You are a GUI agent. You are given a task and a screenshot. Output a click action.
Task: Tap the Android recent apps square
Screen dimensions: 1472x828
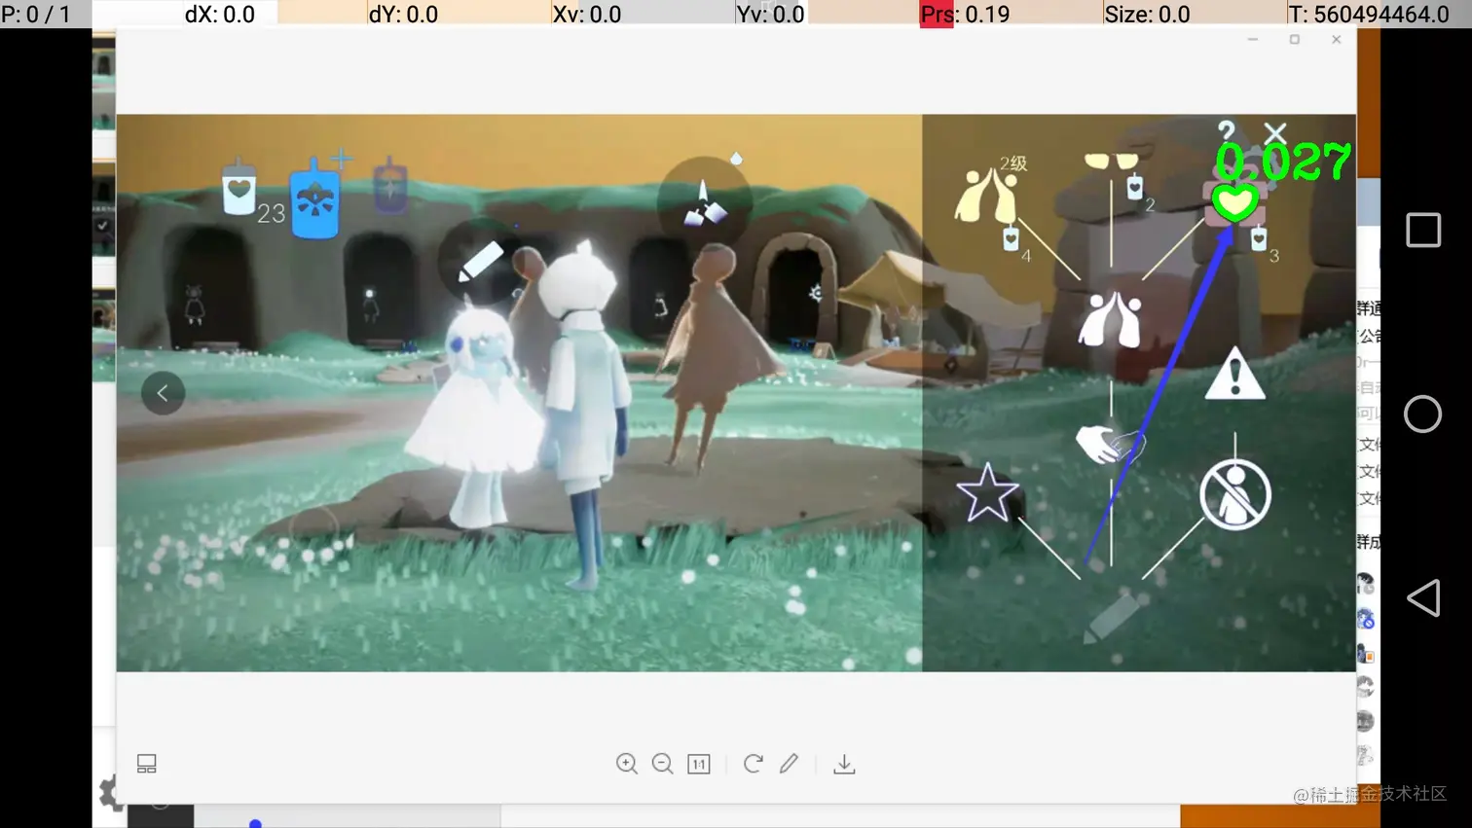click(1423, 231)
